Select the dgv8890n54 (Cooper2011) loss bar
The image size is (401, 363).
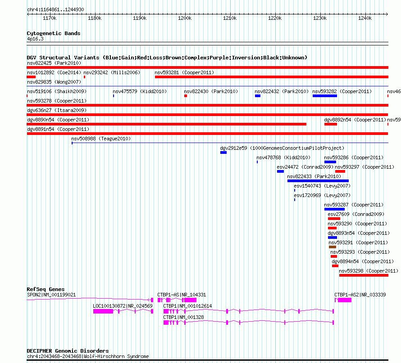(167, 124)
